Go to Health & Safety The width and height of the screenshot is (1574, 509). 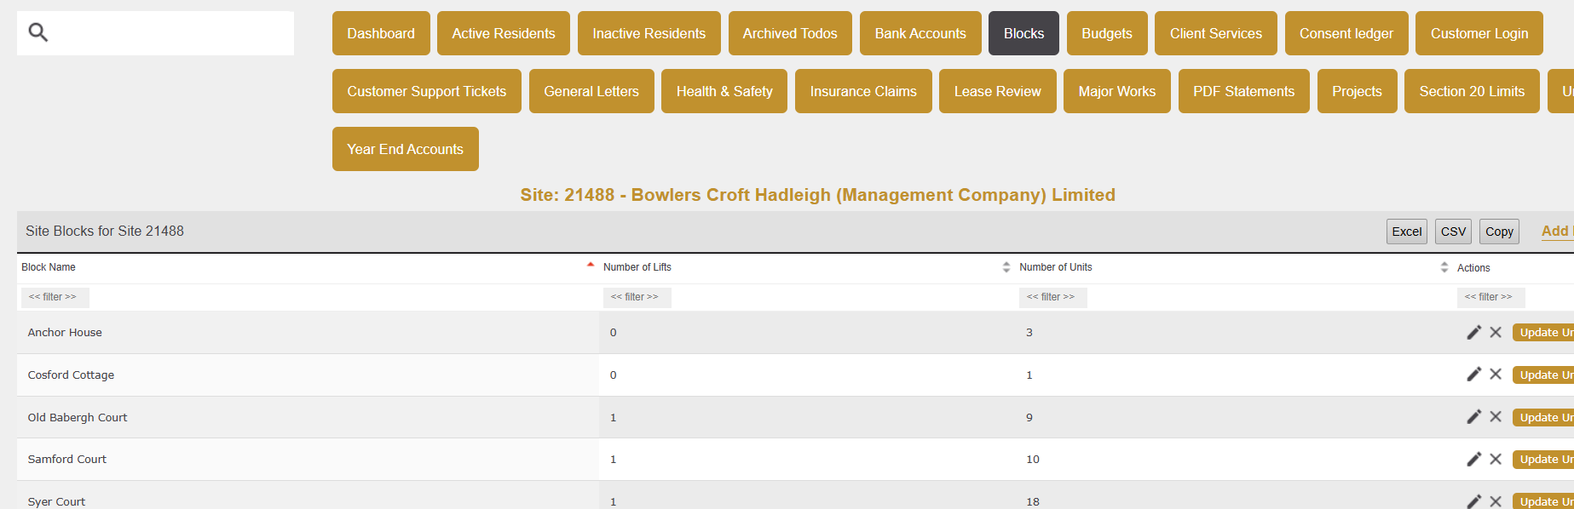(724, 91)
